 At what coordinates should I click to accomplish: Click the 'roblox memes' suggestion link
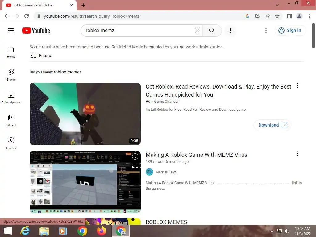[x=68, y=72]
